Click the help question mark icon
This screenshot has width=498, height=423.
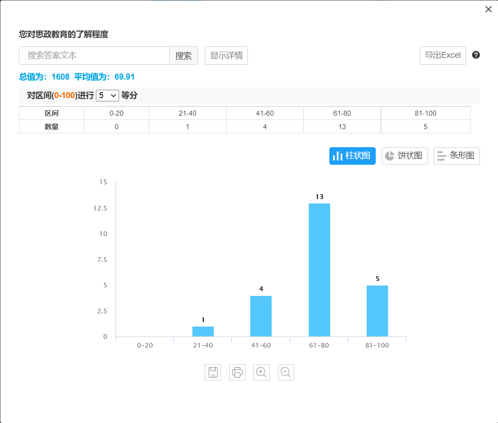(476, 55)
